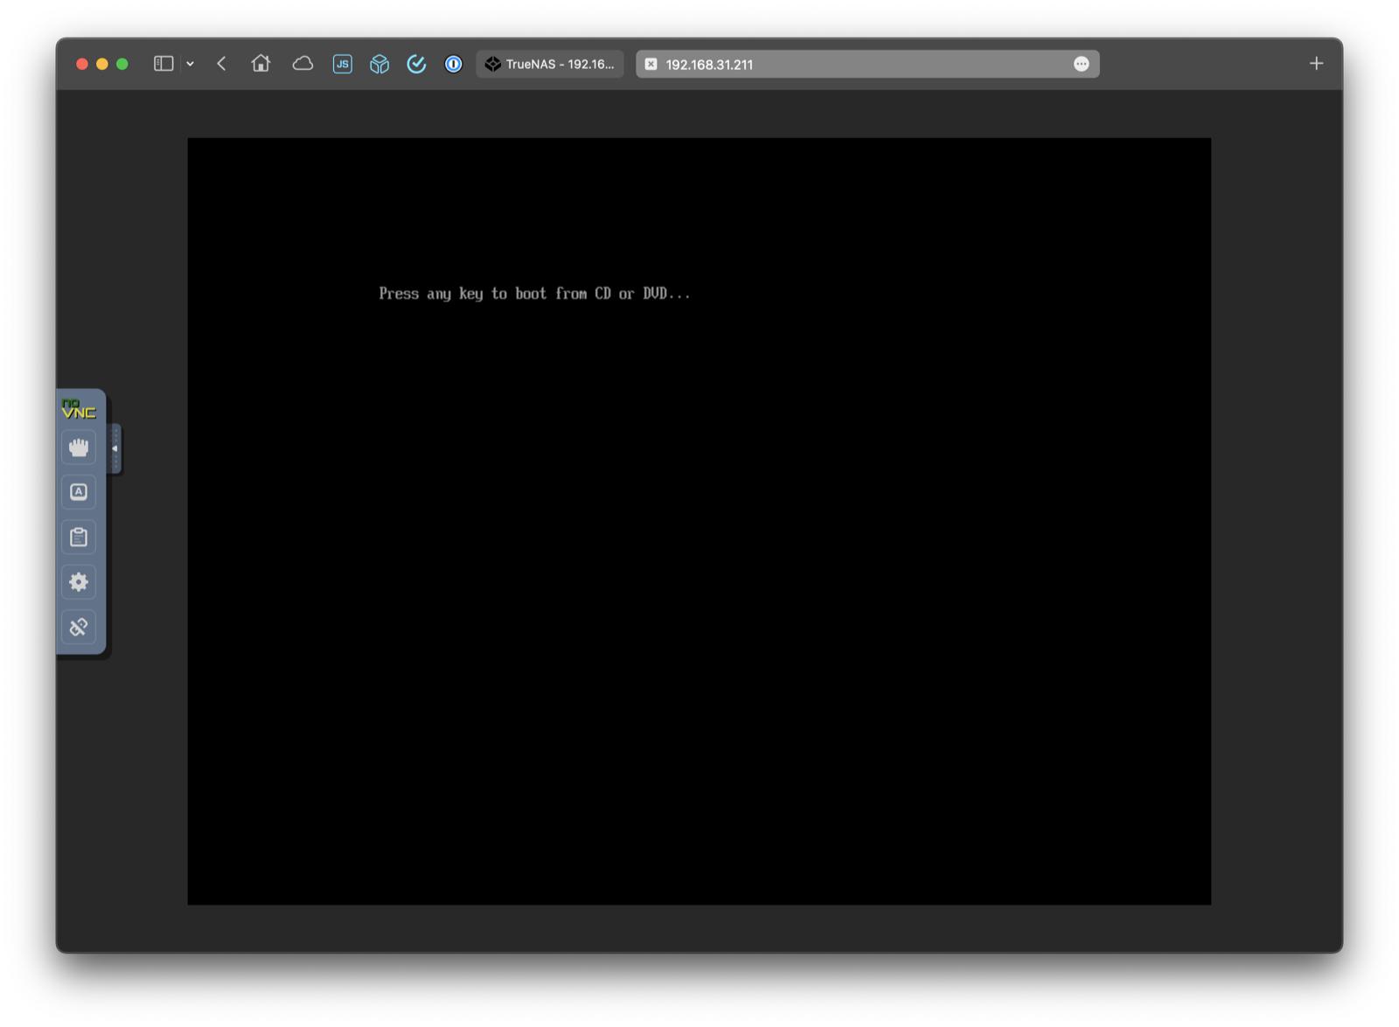
Task: Open the tab overview chevron dropdown
Action: 189,63
